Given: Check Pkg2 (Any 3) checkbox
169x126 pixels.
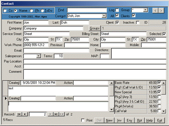Looking at the screenshot, I should point(159,97).
